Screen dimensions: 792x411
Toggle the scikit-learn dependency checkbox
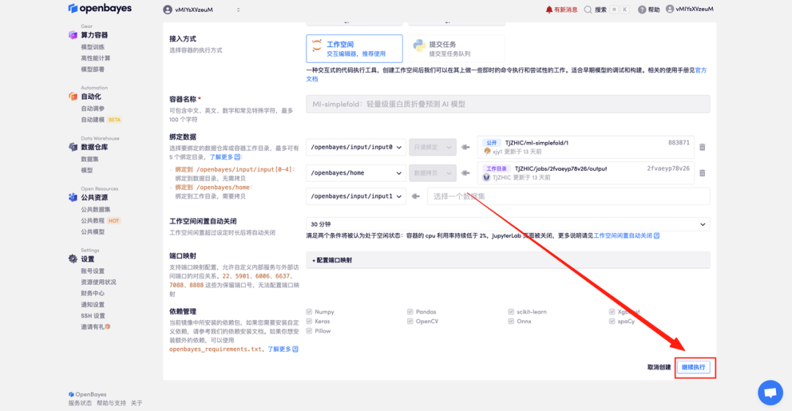coord(510,312)
